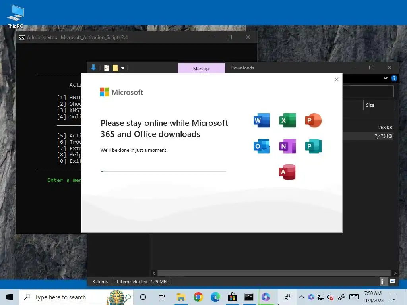
Task: Click the [8] Help option in the script menu
Action: click(69, 154)
